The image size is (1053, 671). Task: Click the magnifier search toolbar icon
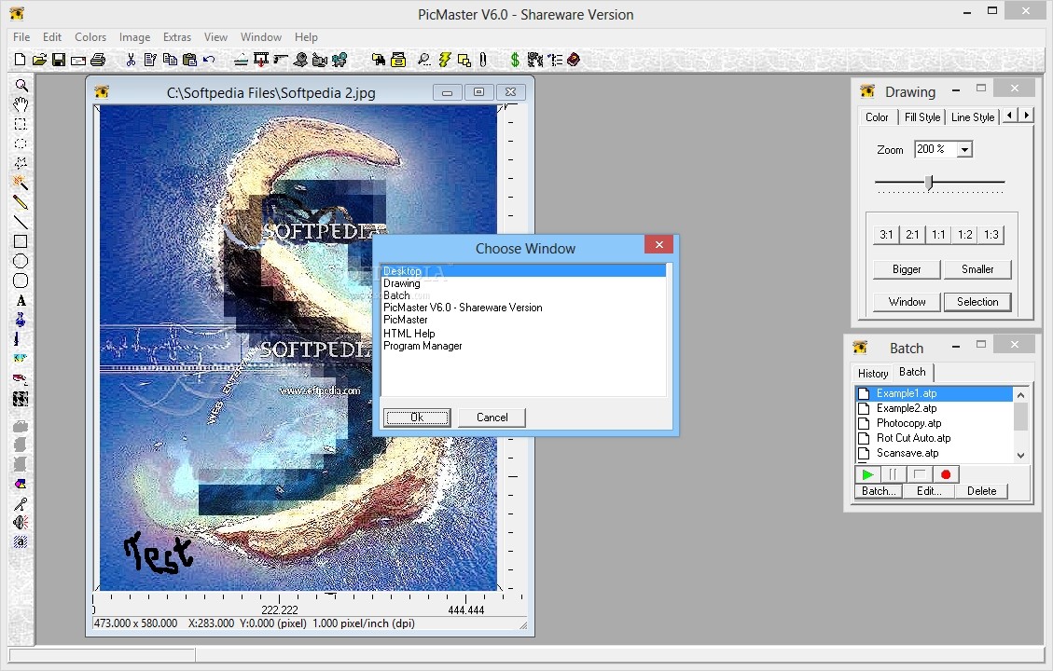click(423, 60)
